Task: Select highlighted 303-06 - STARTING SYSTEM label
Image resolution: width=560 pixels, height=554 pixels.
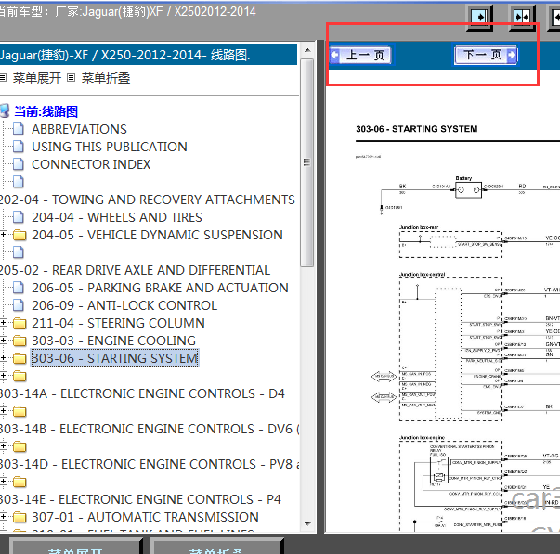Action: click(114, 358)
